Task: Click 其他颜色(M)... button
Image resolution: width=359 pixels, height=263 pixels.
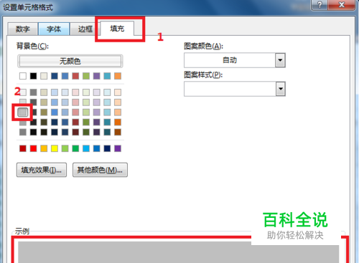Action: pos(100,170)
